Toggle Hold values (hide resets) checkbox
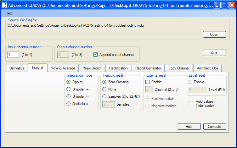The image size is (237, 148). coord(190,103)
